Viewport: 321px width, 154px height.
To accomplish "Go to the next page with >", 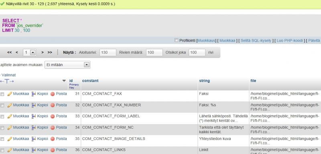I will click(x=43, y=52).
